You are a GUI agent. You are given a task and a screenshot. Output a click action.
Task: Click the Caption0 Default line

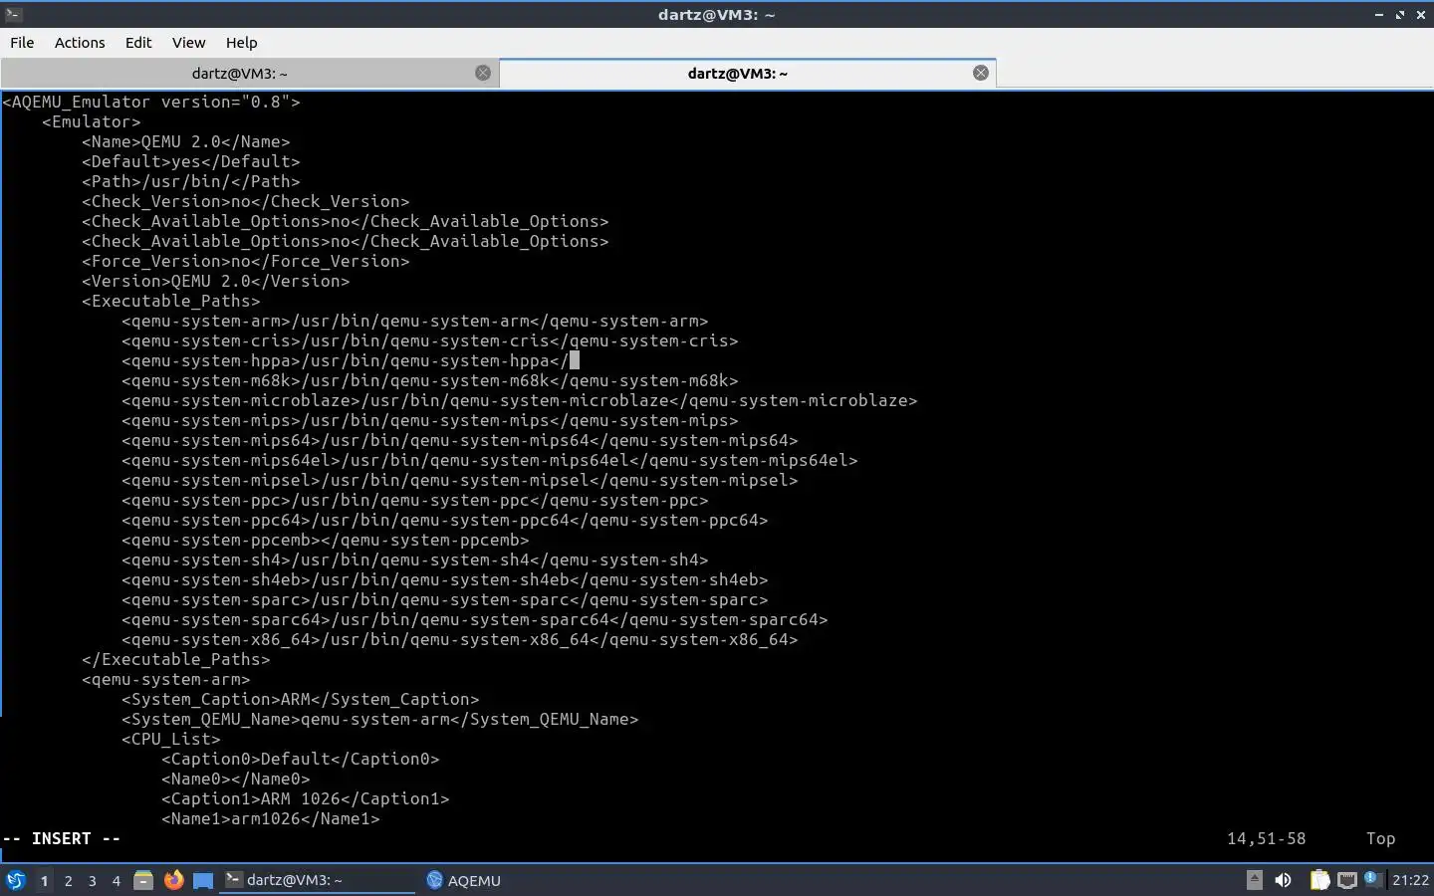(301, 759)
